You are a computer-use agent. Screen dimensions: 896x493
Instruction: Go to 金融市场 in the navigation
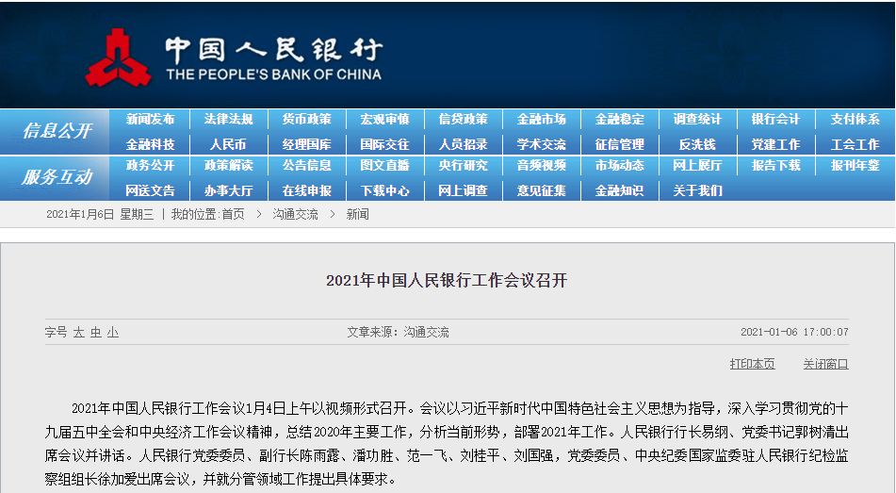click(541, 120)
